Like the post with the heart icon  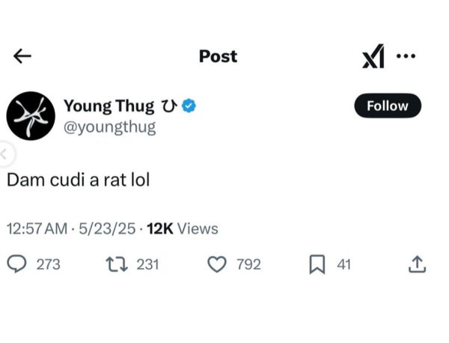216,264
